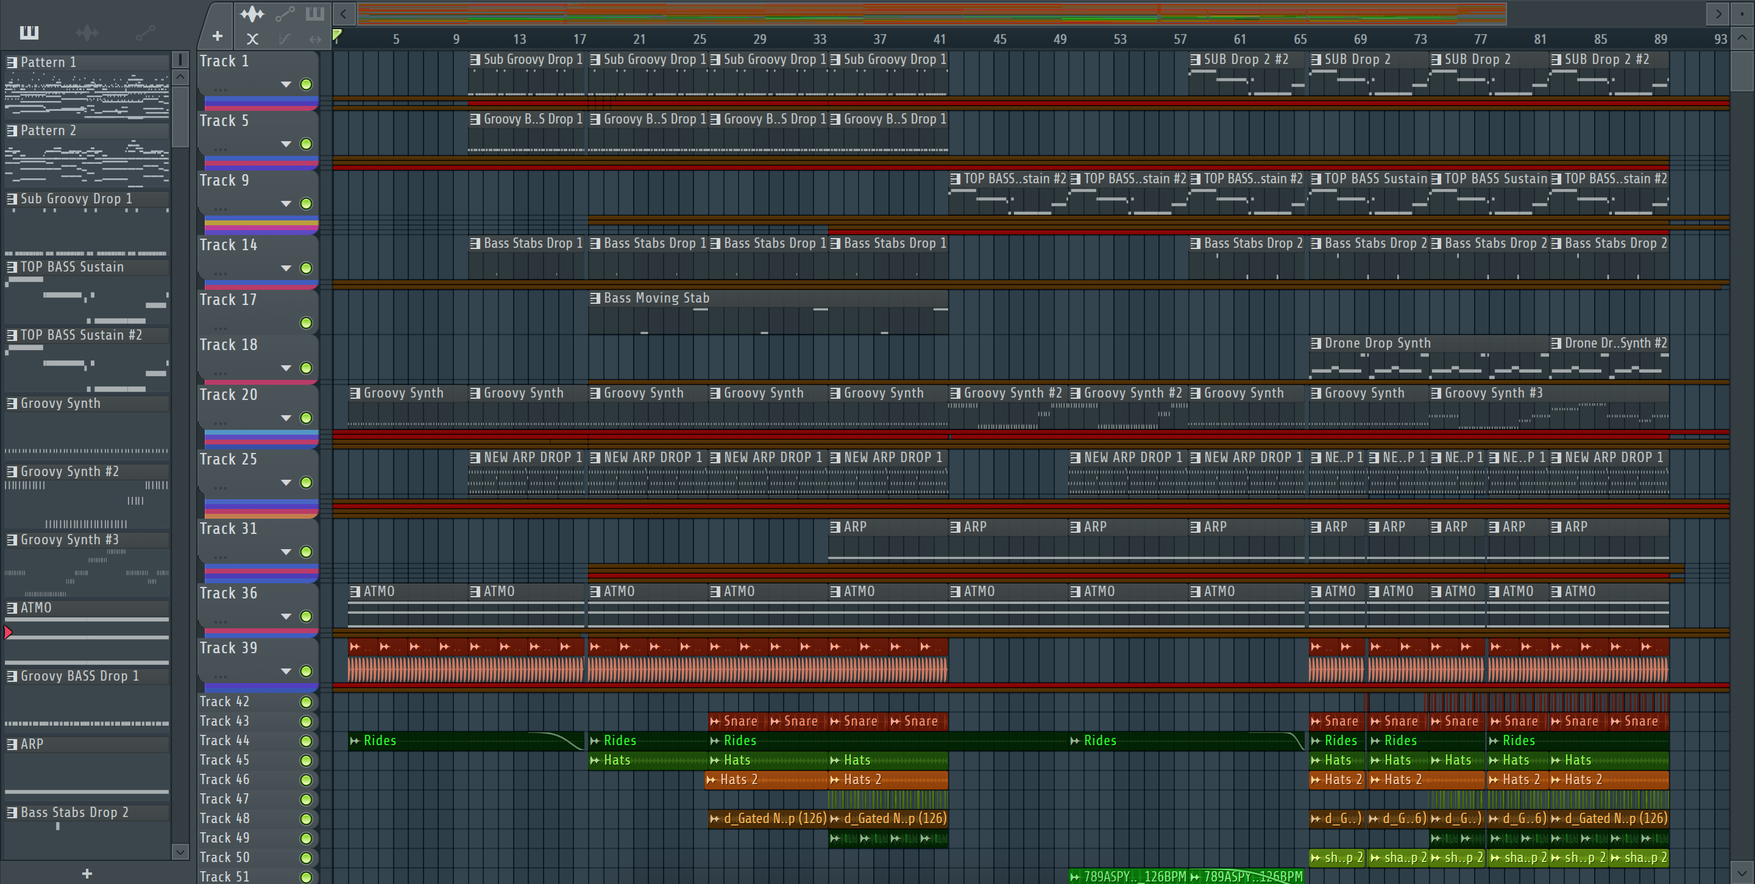Click the pattern icon of Sub Groovy Drop 1 in picker
This screenshot has height=884, width=1755.
[x=12, y=198]
